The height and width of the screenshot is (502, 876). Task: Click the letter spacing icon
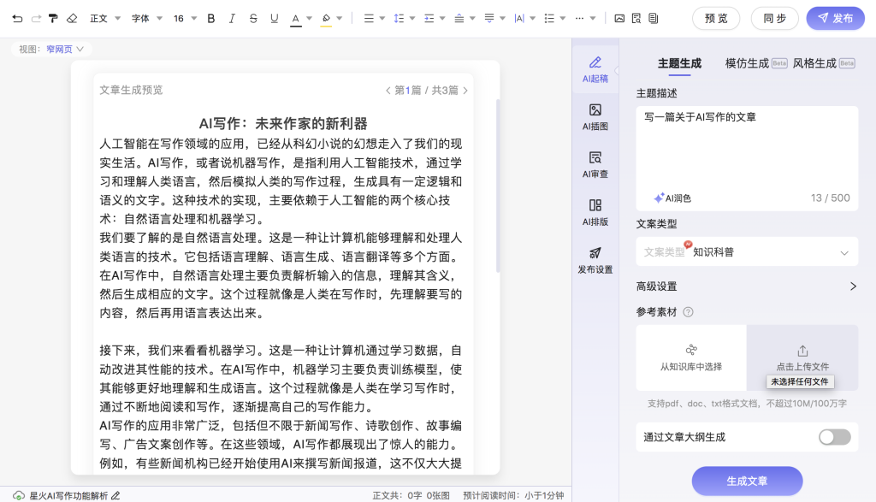519,19
